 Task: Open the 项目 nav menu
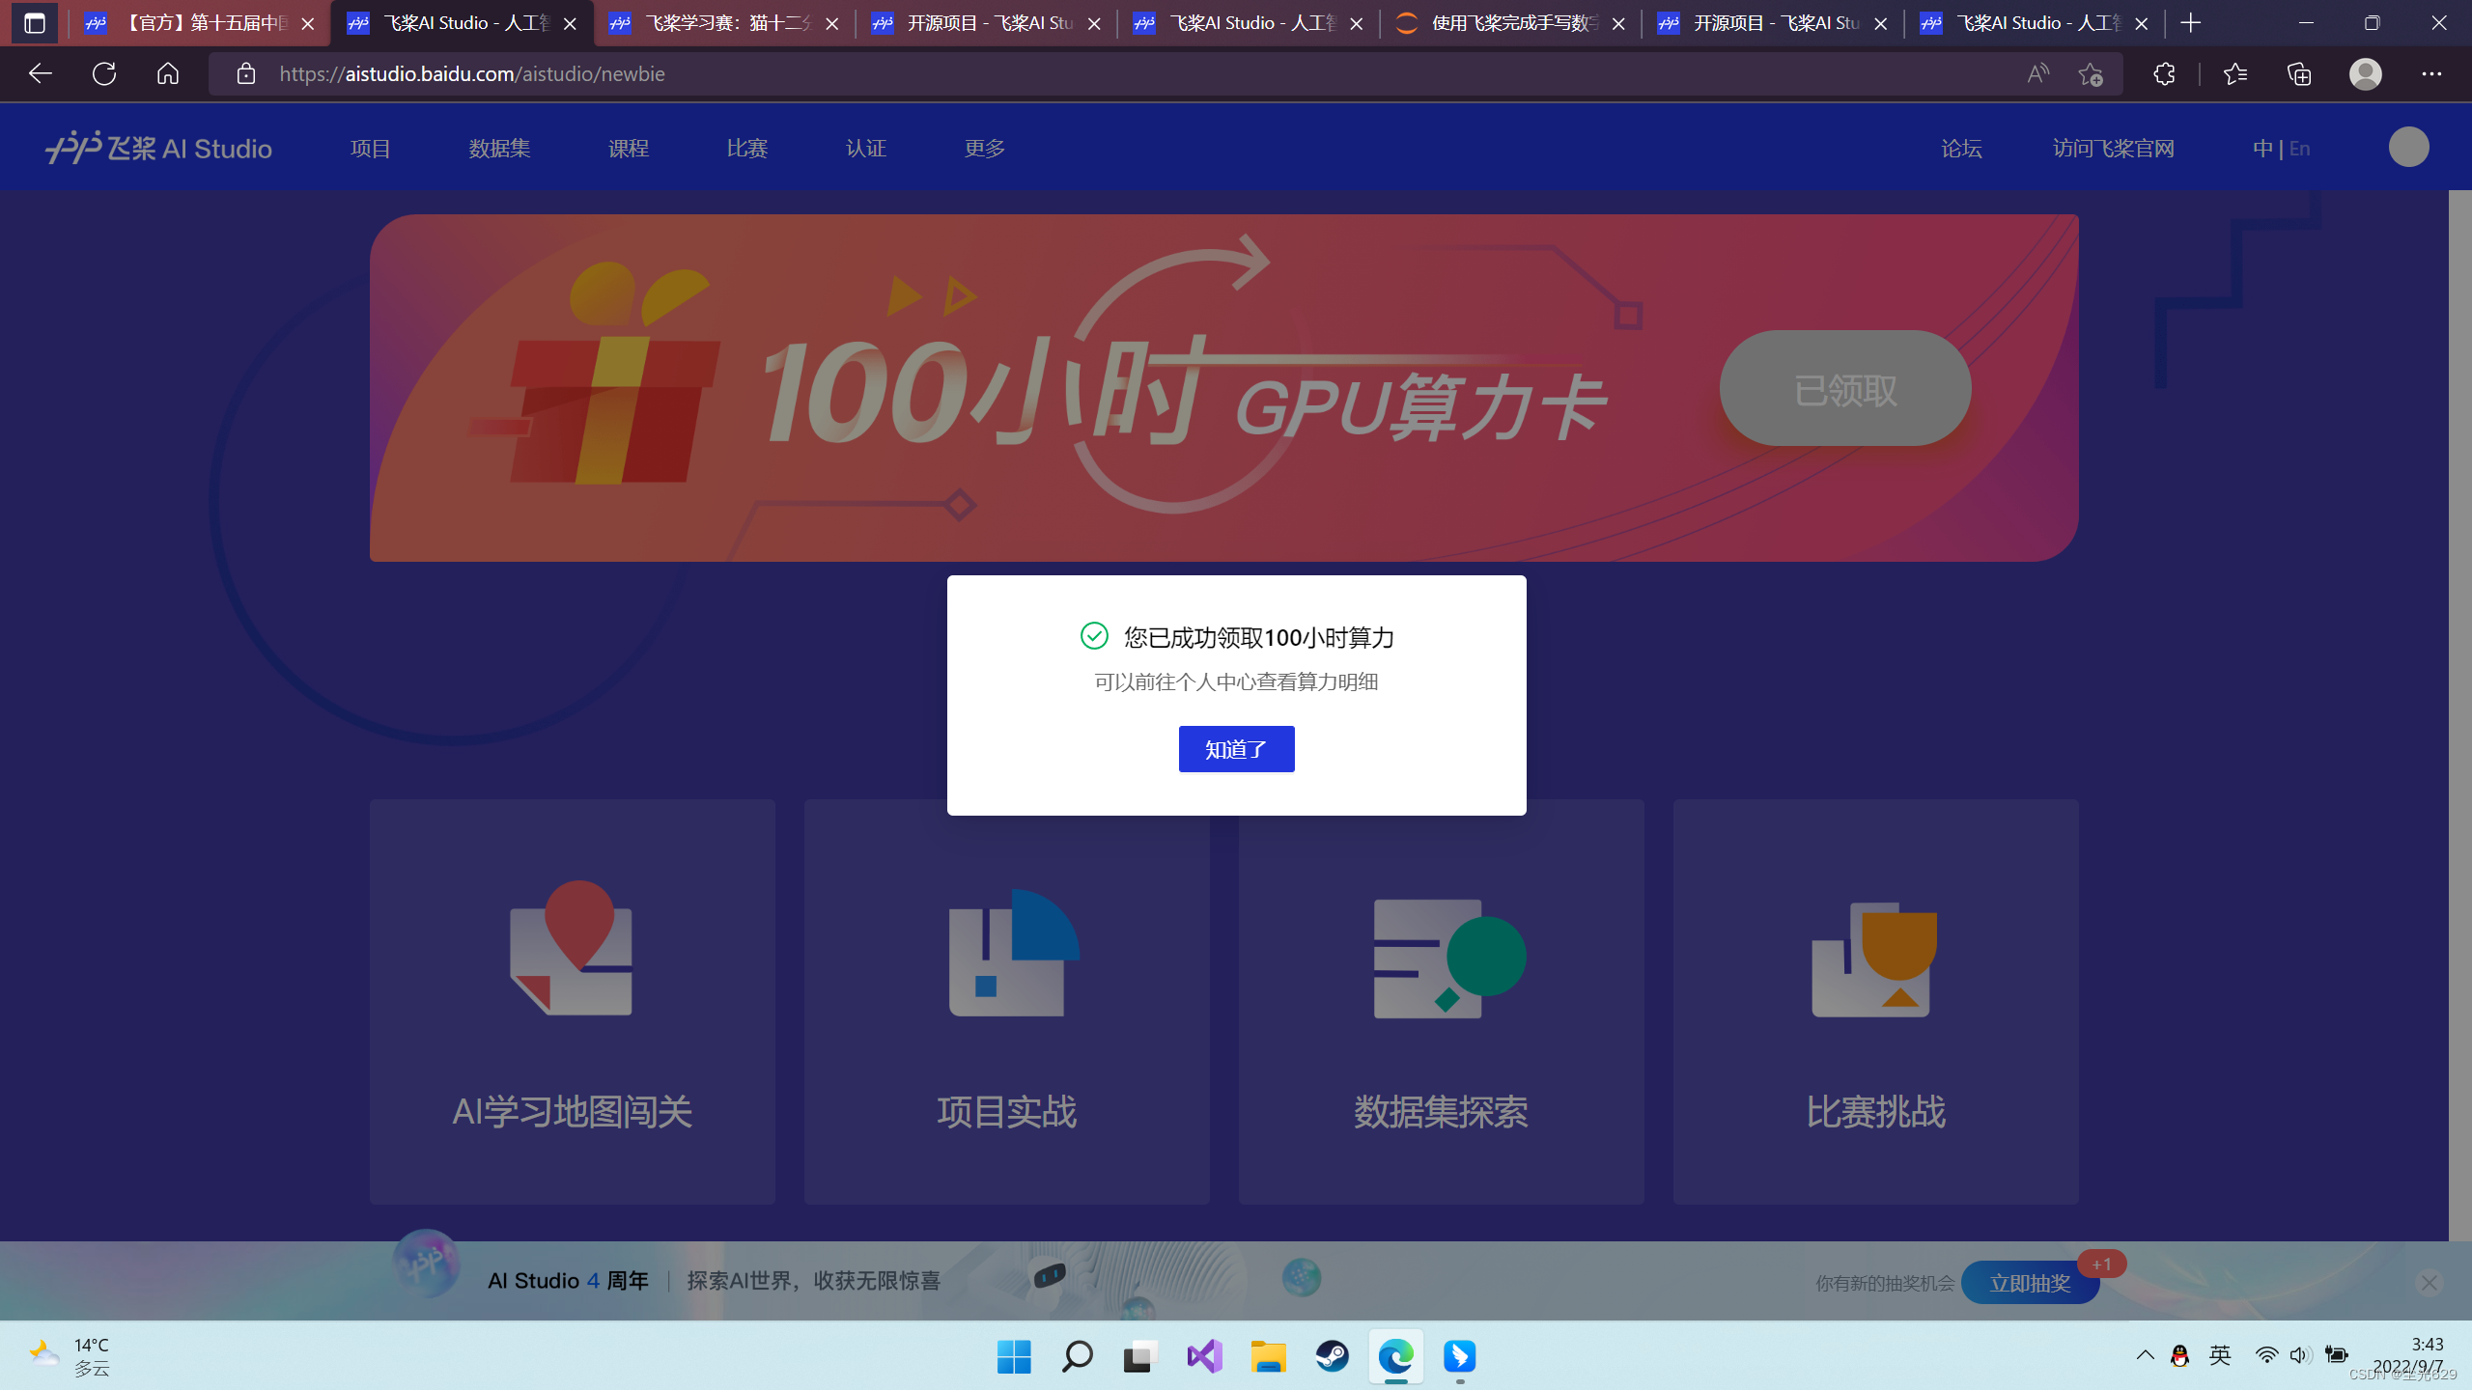click(370, 148)
